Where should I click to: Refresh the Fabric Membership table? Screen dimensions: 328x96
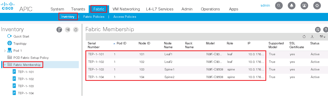click(304, 37)
